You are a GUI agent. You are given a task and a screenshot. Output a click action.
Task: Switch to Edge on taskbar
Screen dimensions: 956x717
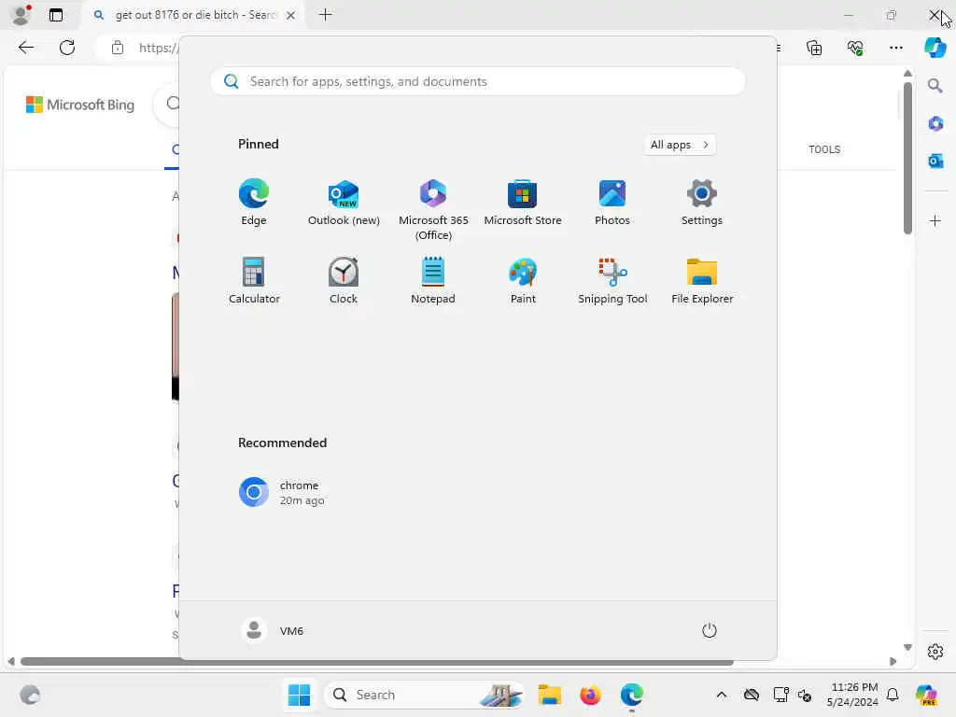(632, 695)
